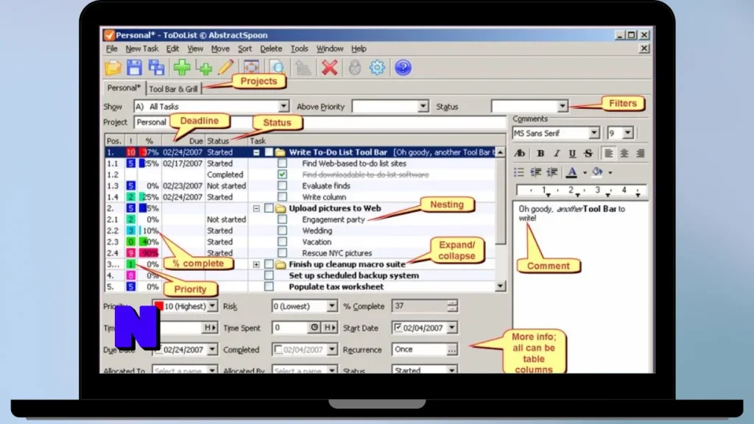
Task: Uncheck Find downloadable to-do list software
Action: [282, 174]
